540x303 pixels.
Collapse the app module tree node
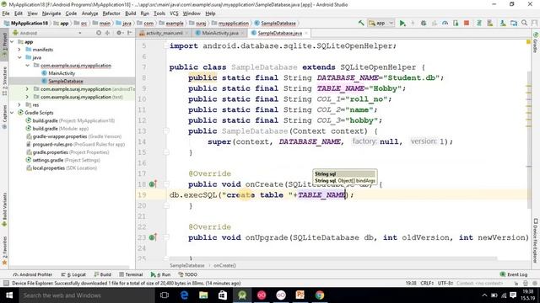12,41
